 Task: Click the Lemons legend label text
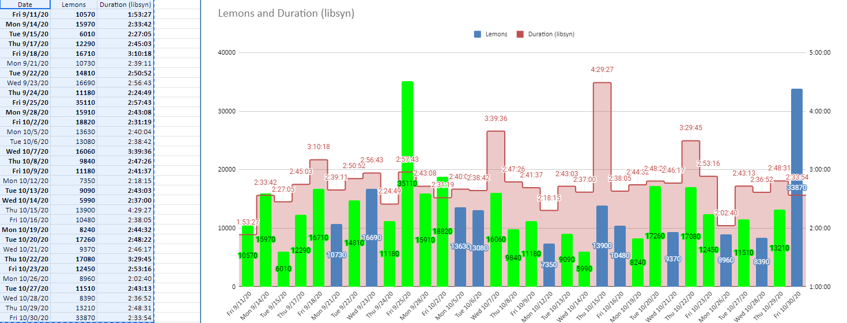pos(496,34)
